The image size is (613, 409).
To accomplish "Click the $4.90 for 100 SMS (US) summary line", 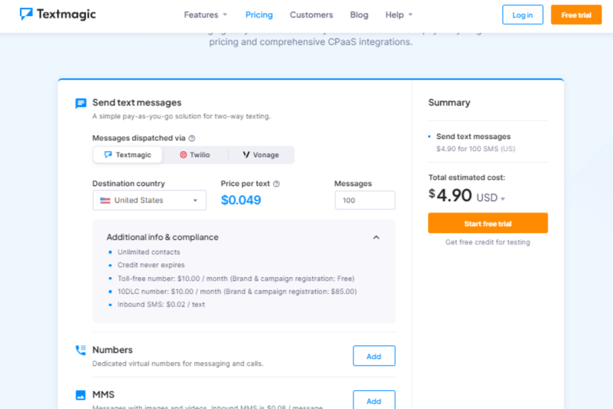I will pyautogui.click(x=476, y=149).
